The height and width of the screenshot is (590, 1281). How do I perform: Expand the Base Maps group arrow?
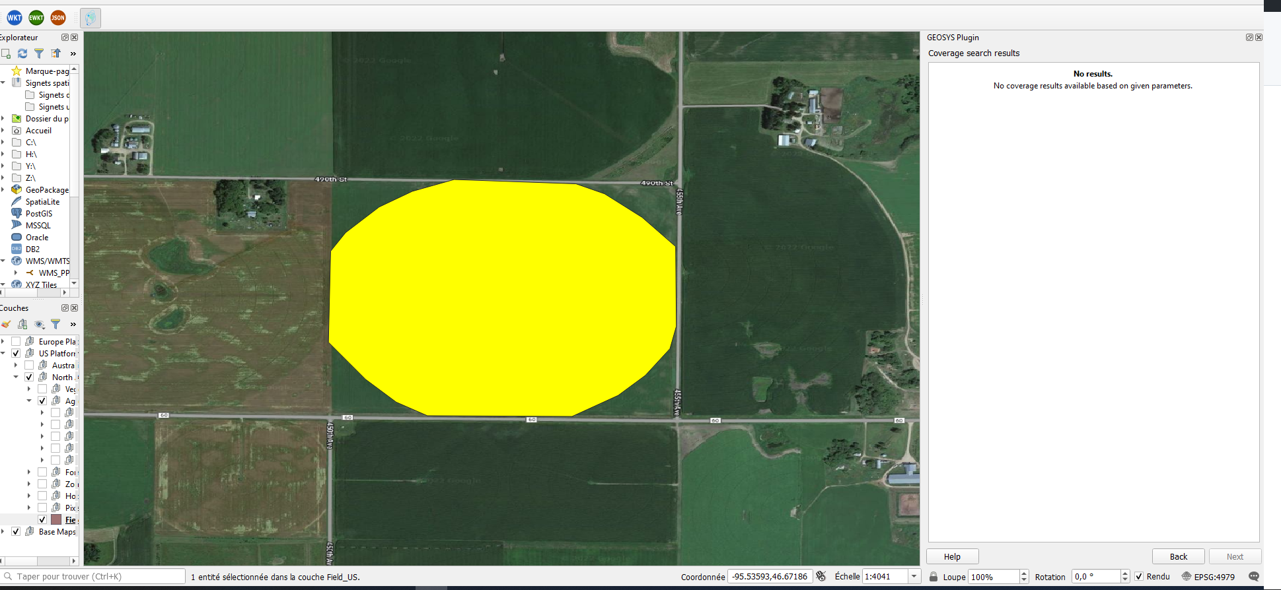(3, 531)
